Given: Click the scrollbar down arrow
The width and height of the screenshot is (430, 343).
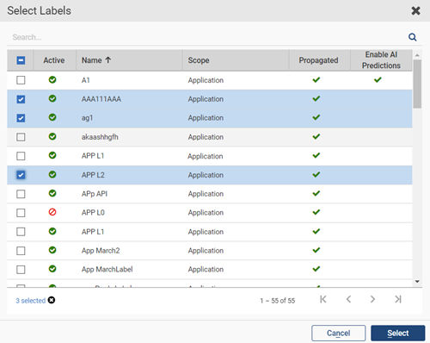Looking at the screenshot, I should coord(417,282).
